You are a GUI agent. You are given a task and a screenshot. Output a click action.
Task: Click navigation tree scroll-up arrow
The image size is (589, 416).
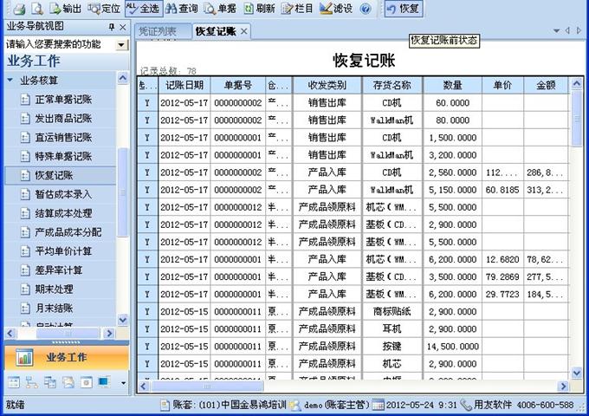pyautogui.click(x=123, y=78)
